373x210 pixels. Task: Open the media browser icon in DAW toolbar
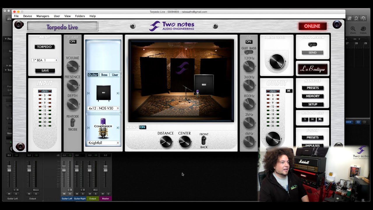(x=363, y=18)
